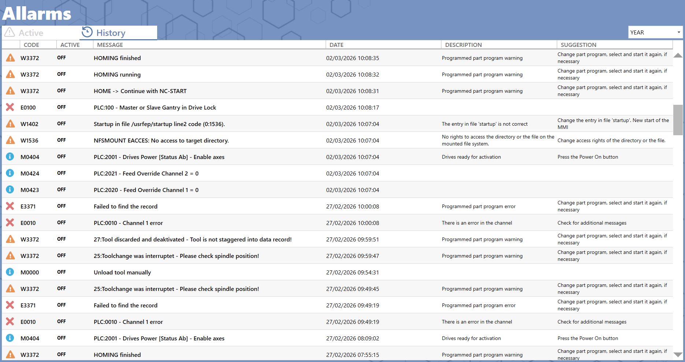Select the message 'PLC:2021 - Feed Override Channel 2 = 0'
The height and width of the screenshot is (362, 685).
coord(146,173)
